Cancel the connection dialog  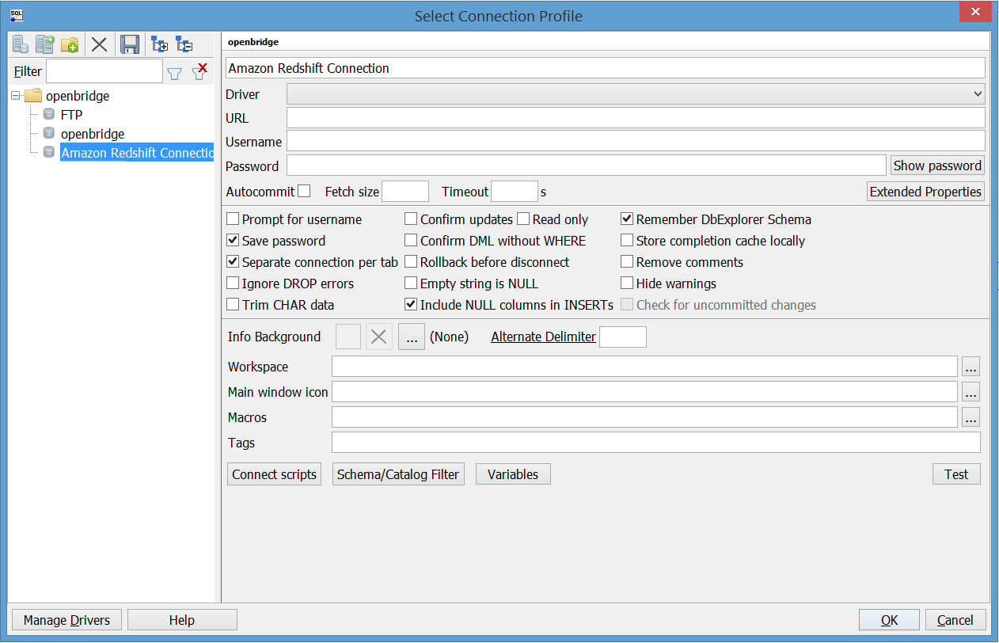coord(955,620)
